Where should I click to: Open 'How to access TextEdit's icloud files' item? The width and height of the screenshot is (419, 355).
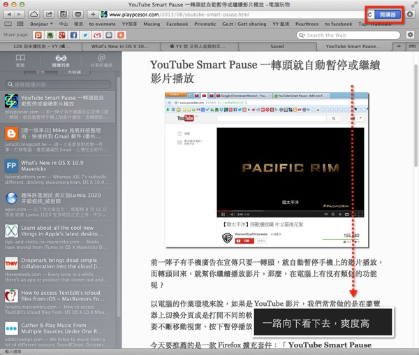(x=57, y=302)
